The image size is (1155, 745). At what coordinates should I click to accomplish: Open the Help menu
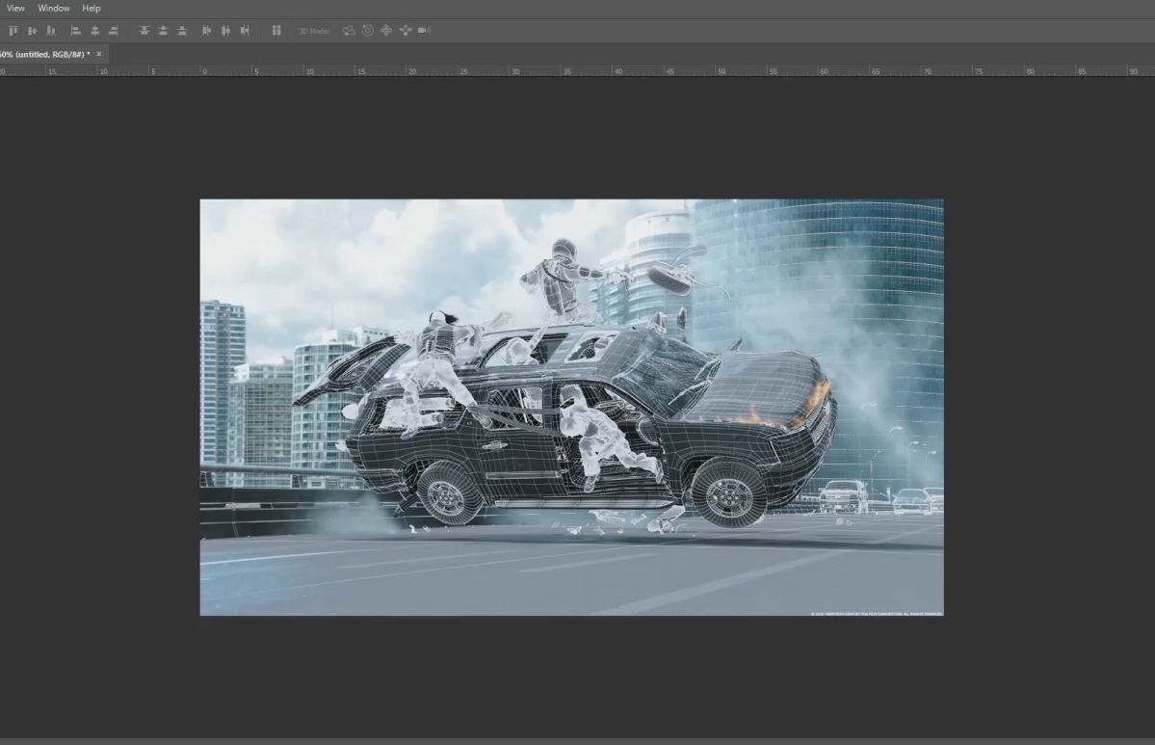coord(92,8)
